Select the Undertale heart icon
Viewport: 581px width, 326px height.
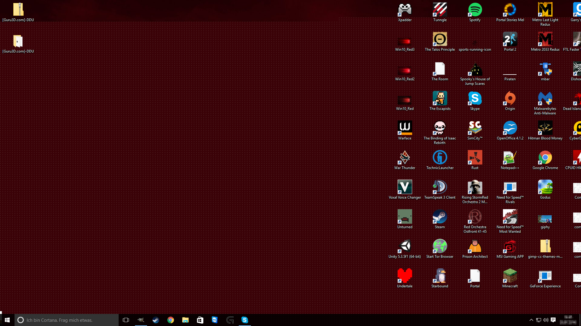[405, 276]
